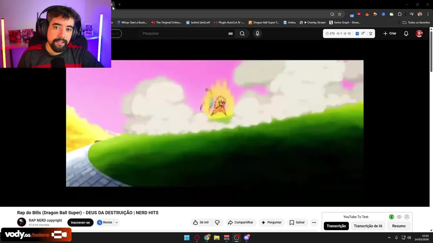Open the Chrome profile avatar
This screenshot has height=243, width=433.
coord(420,14)
